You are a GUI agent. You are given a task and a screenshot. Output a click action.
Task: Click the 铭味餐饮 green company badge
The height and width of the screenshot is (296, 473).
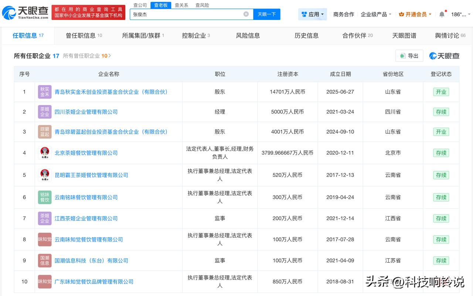coord(45,197)
